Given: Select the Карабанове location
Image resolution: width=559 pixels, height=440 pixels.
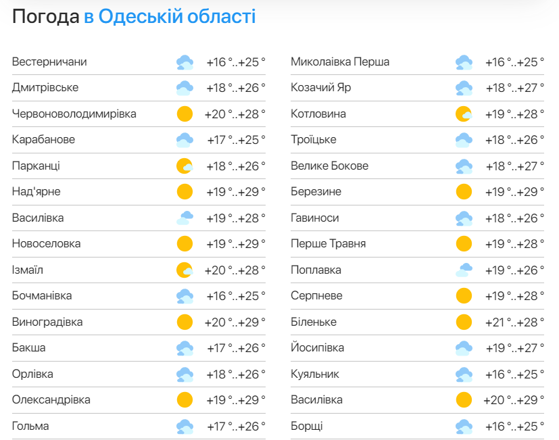Looking at the screenshot, I should click(x=43, y=140).
